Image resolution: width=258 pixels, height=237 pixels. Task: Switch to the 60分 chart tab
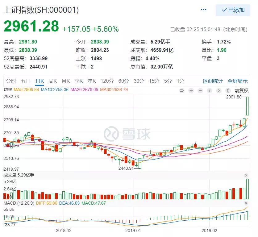123,81
